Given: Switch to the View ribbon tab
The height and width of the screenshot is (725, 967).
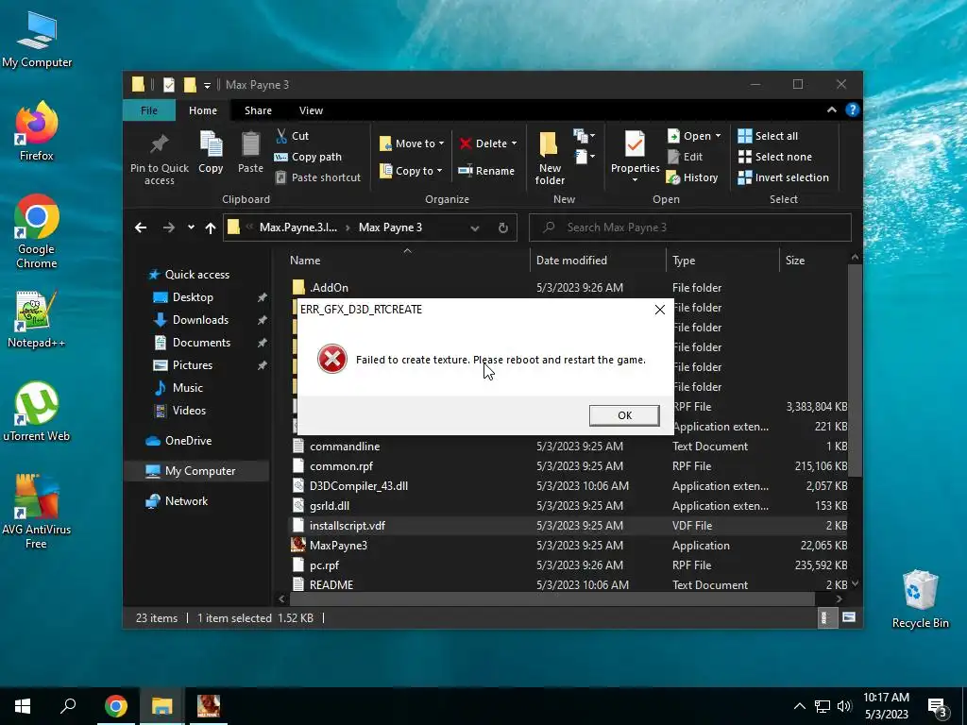Looking at the screenshot, I should (x=311, y=110).
